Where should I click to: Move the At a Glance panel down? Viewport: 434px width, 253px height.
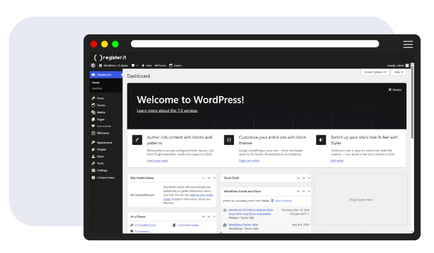pos(209,217)
